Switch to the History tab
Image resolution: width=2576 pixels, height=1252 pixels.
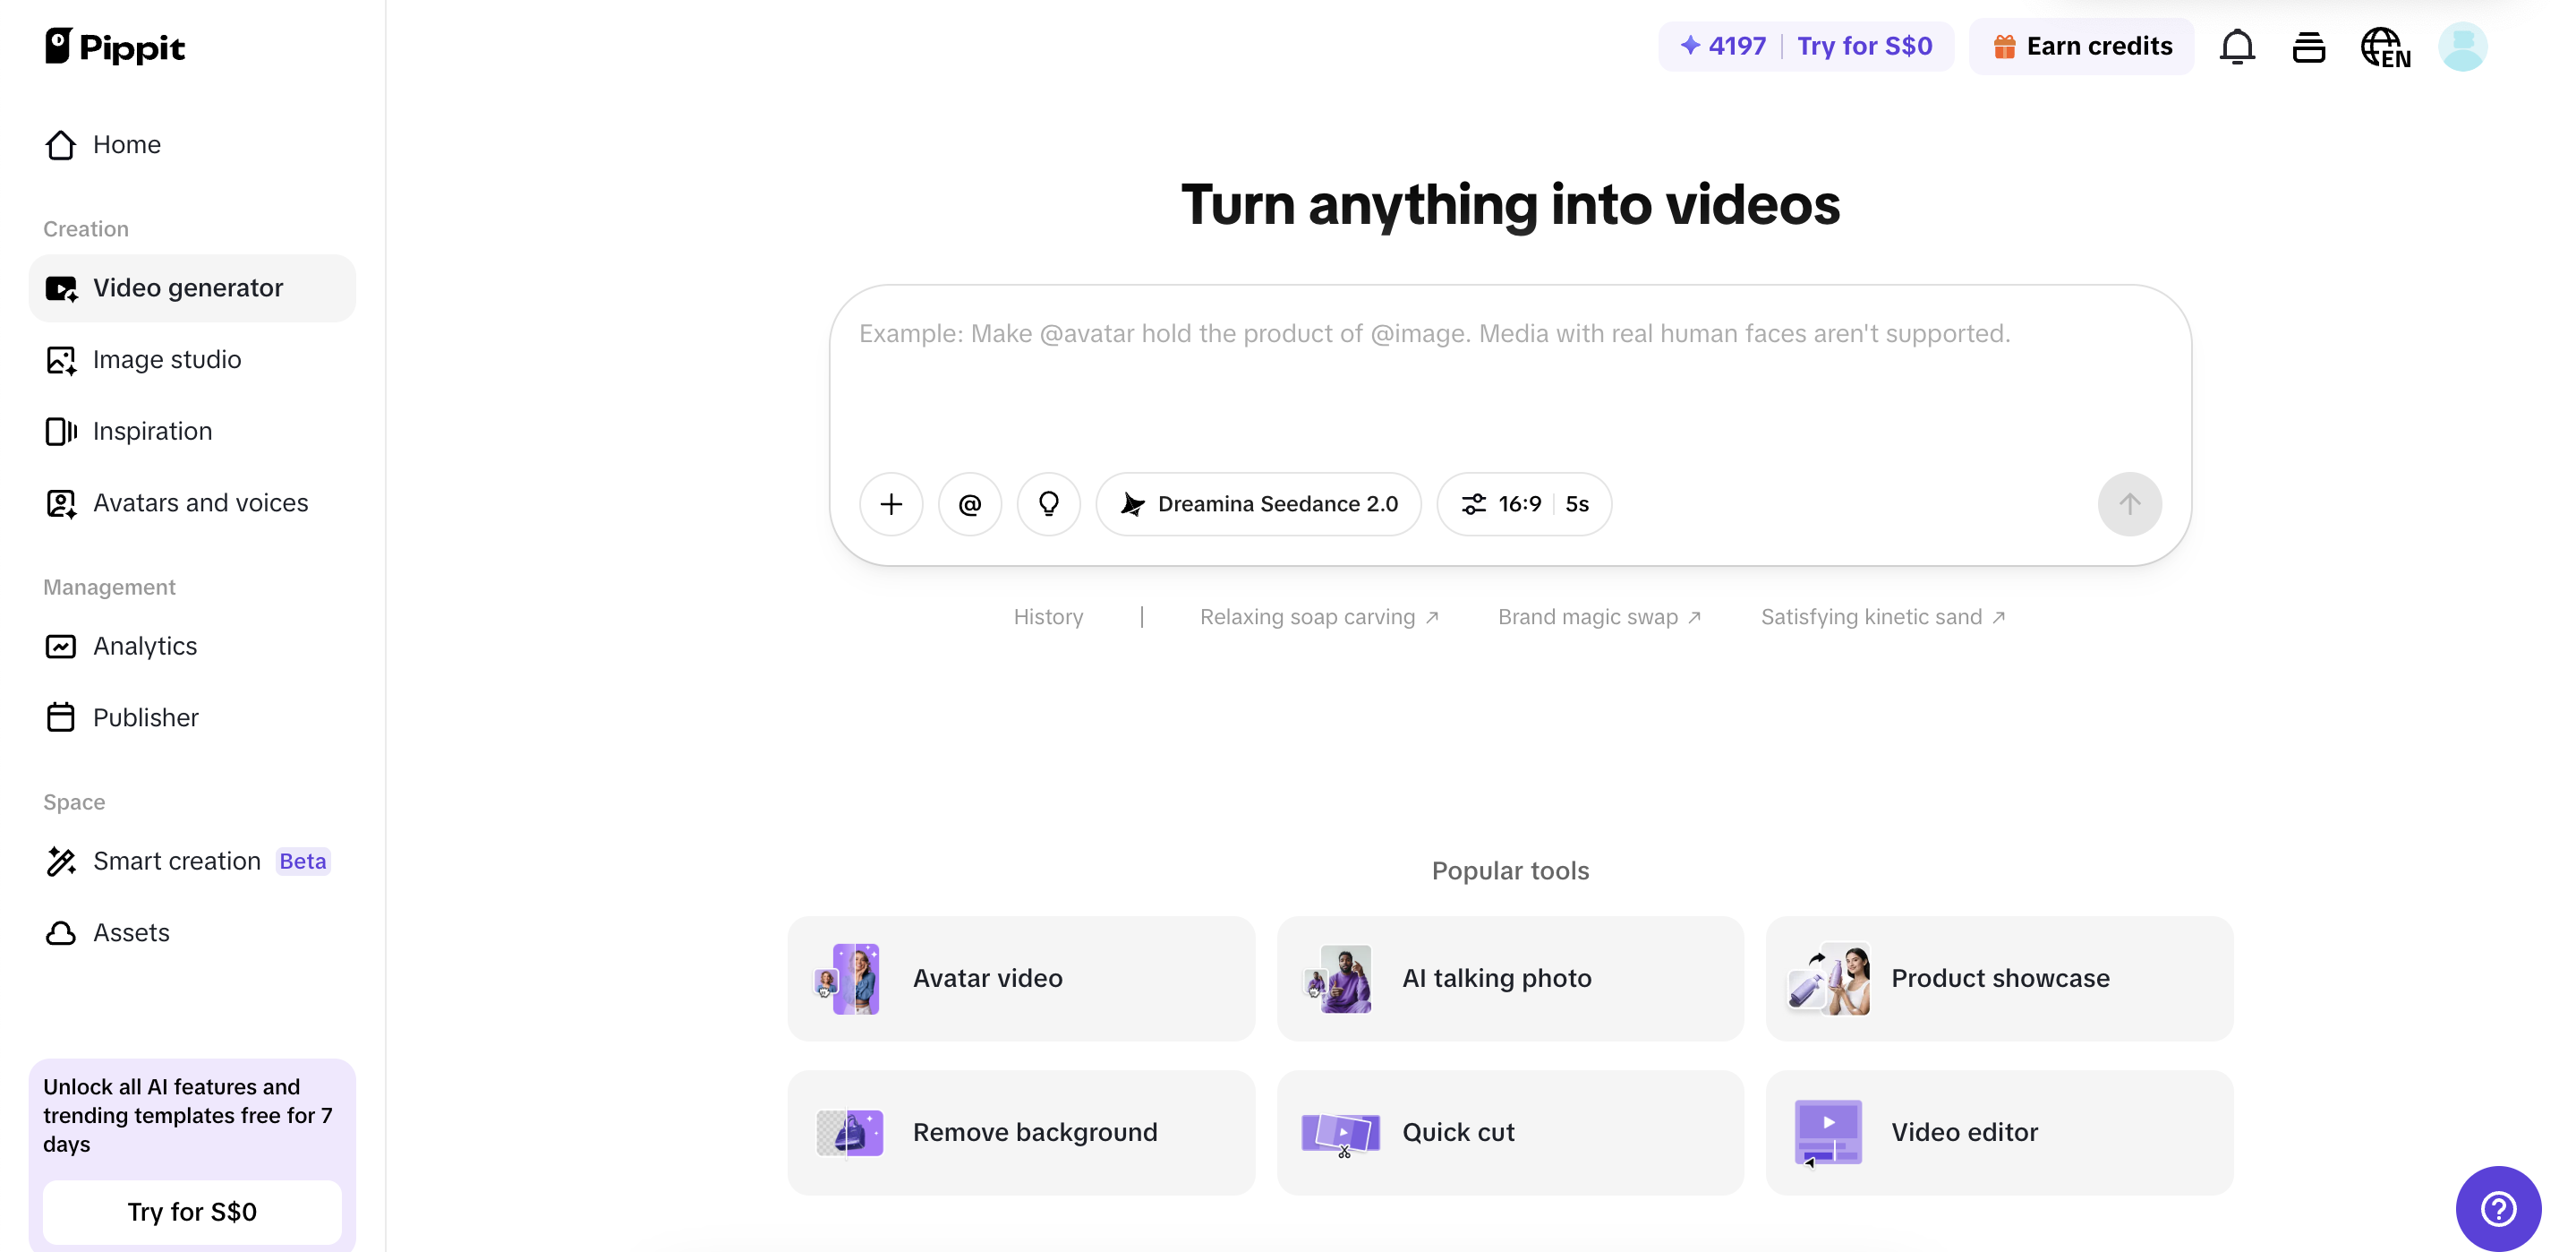click(1048, 616)
